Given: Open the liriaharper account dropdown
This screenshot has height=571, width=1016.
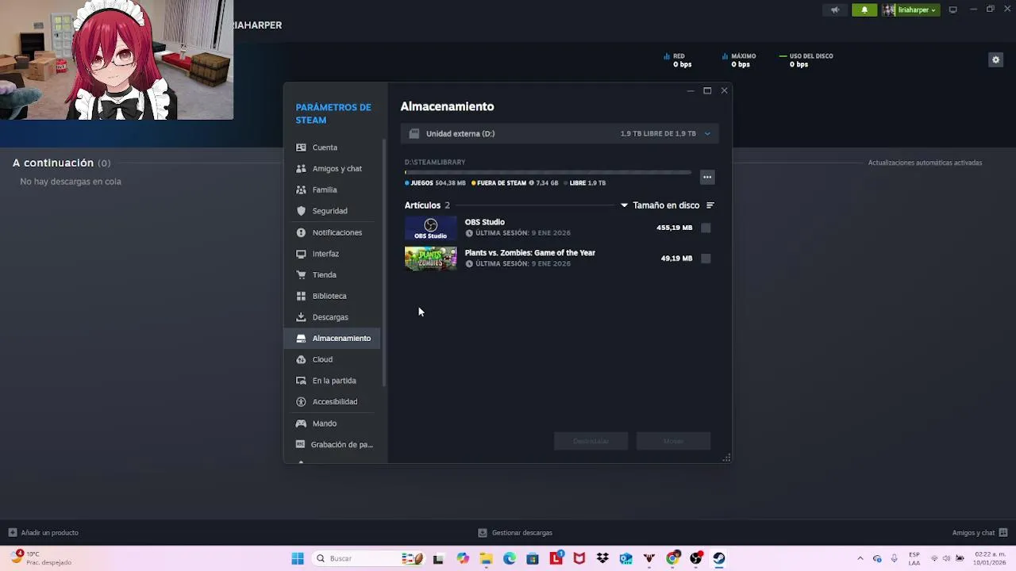Looking at the screenshot, I should pos(910,10).
